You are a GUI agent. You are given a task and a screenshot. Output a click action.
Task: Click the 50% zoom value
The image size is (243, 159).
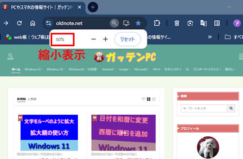coord(60,39)
